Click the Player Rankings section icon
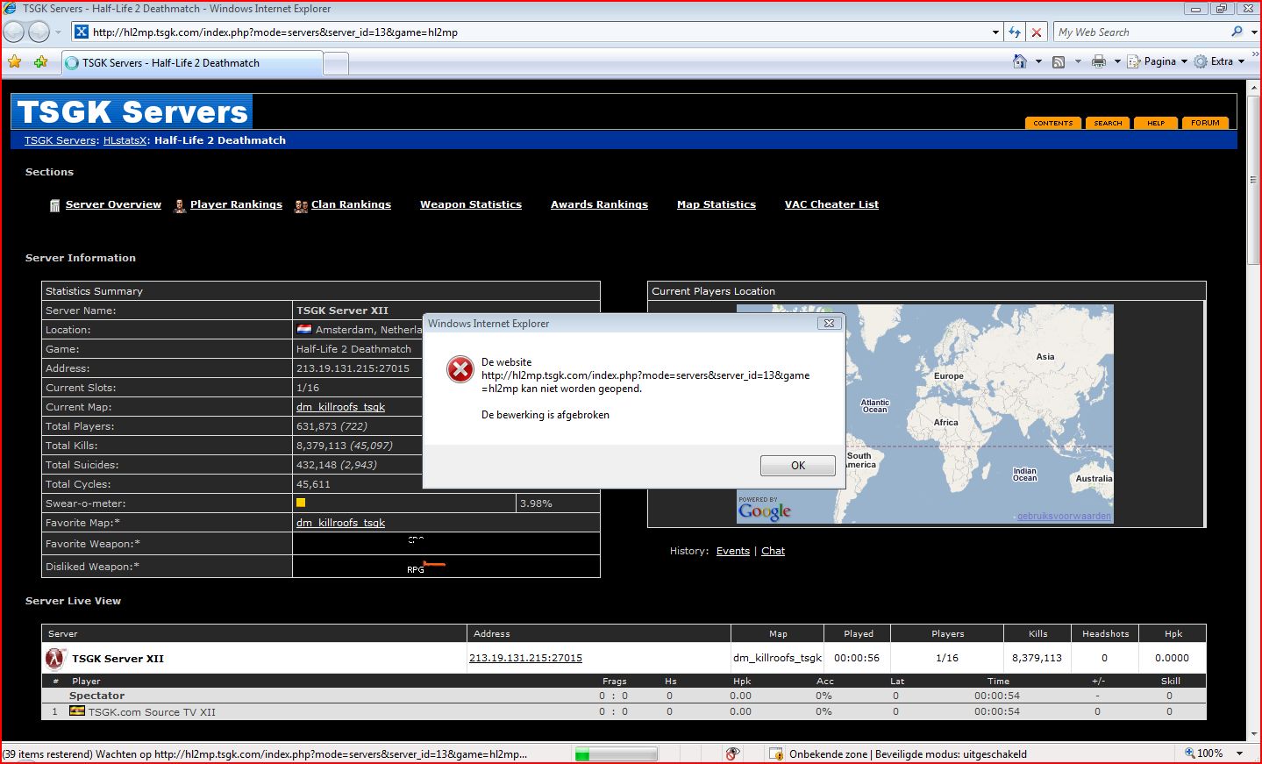This screenshot has height=764, width=1262. (x=180, y=205)
